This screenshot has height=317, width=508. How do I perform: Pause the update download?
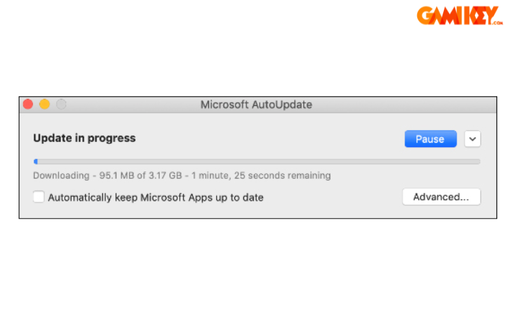(x=430, y=139)
